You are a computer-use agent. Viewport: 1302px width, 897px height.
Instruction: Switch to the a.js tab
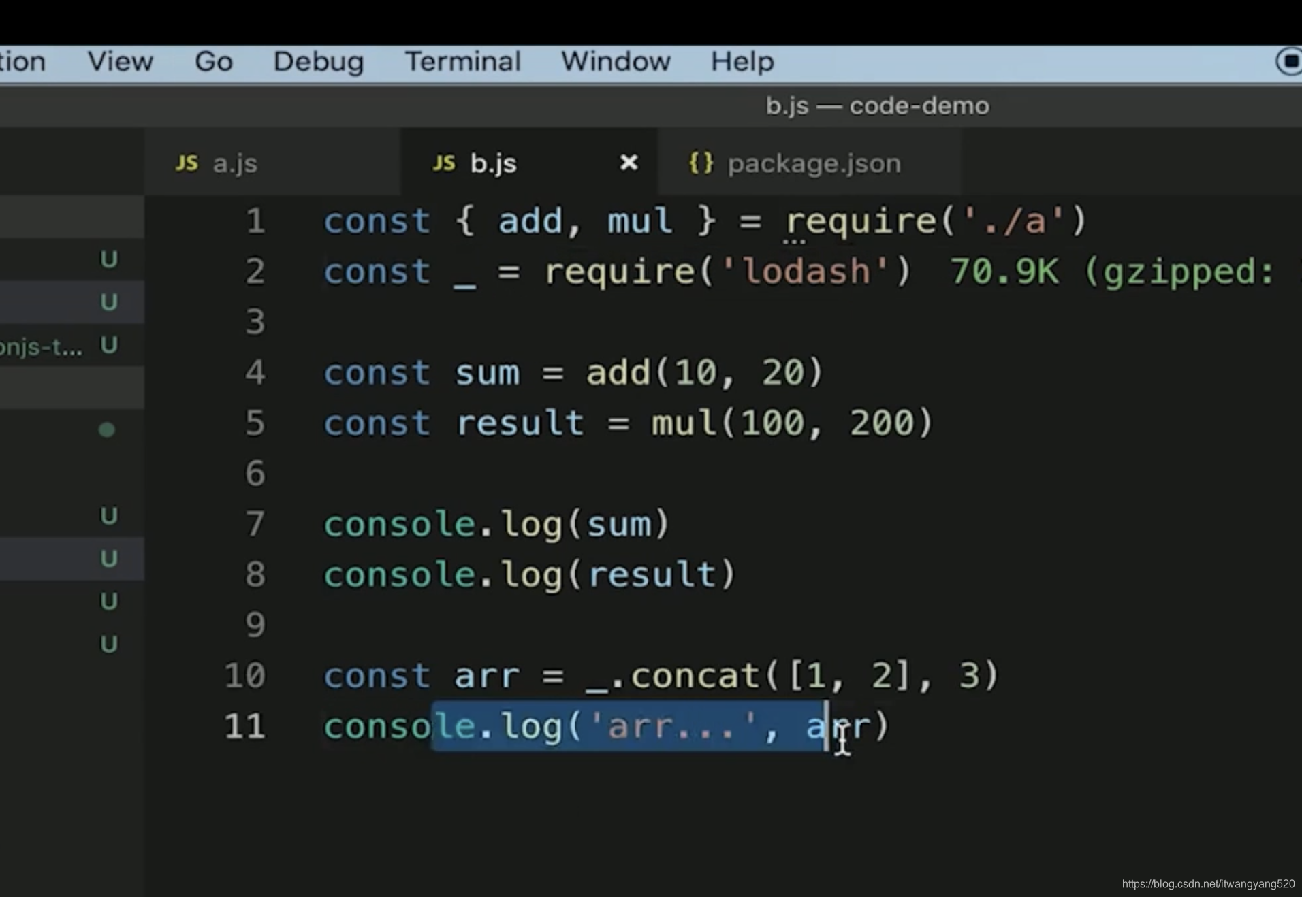[272, 163]
